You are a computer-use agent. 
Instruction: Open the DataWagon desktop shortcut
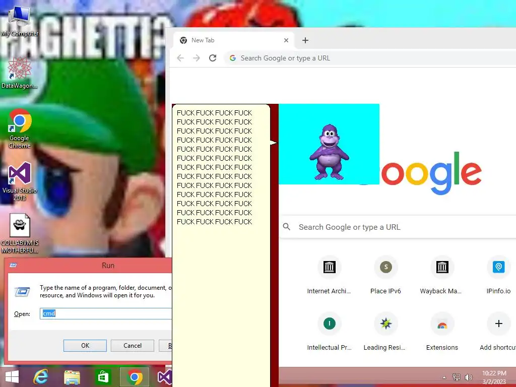(19, 73)
